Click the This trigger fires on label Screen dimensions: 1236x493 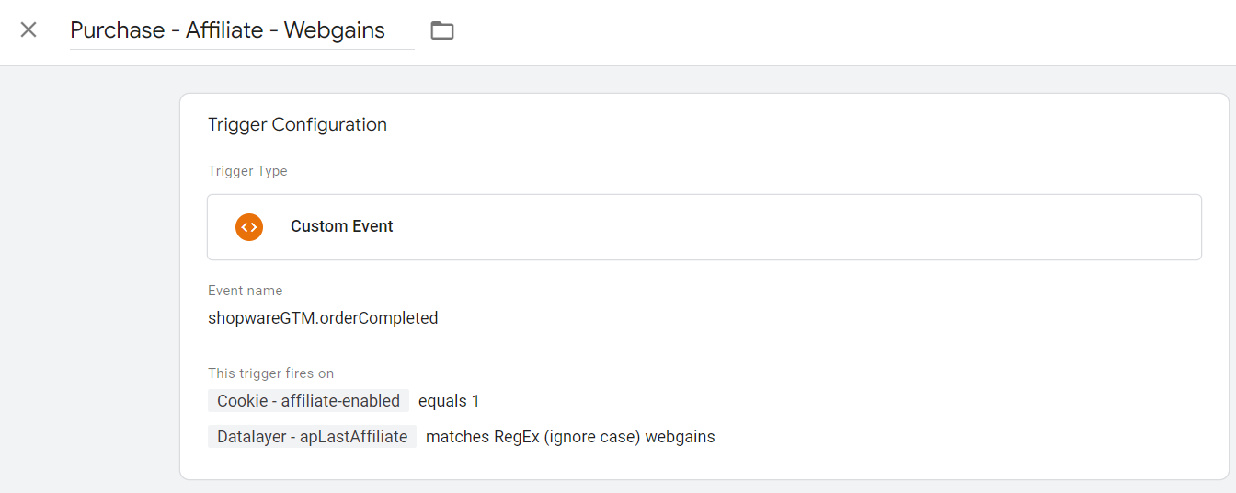(270, 373)
